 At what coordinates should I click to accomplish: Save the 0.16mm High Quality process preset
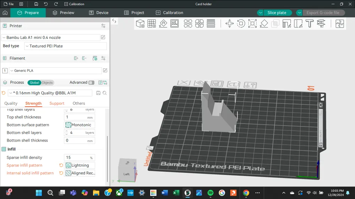pyautogui.click(x=98, y=93)
